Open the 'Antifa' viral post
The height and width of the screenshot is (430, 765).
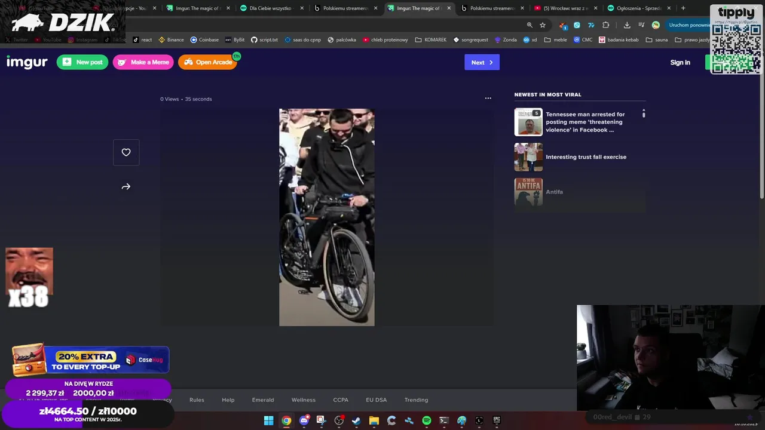click(554, 192)
